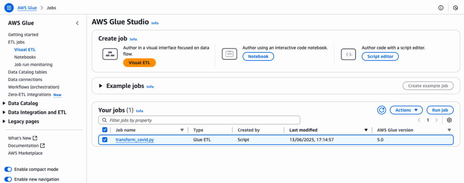Image resolution: width=464 pixels, height=183 pixels.
Task: Open the hamburger navigation menu icon
Action: (9, 8)
